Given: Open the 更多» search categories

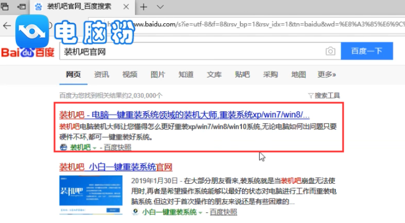Looking at the screenshot, I should [x=327, y=74].
